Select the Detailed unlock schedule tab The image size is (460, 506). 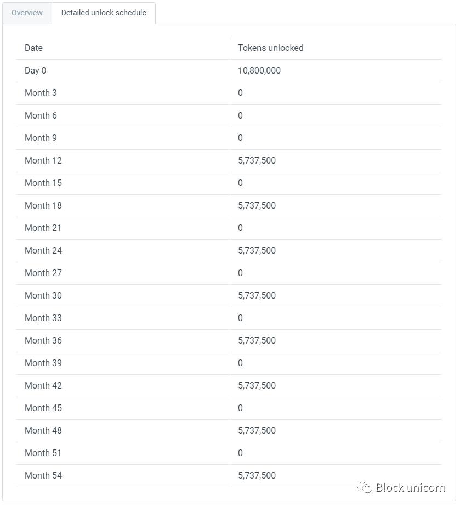[x=104, y=13]
